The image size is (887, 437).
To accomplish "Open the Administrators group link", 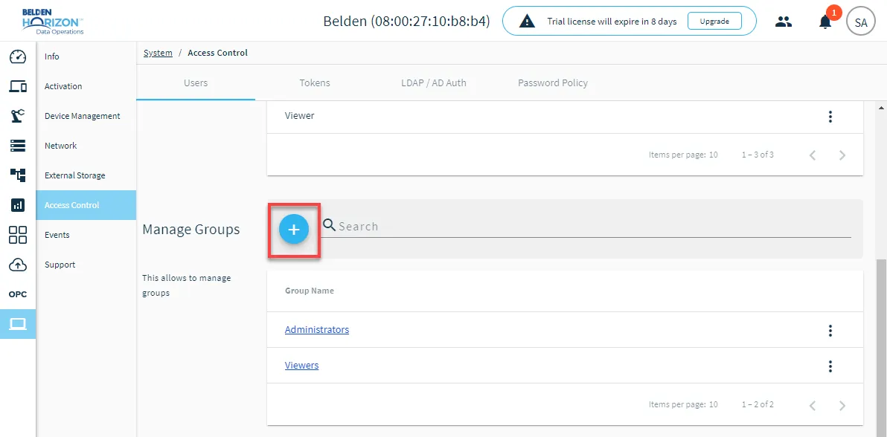I will pos(317,329).
